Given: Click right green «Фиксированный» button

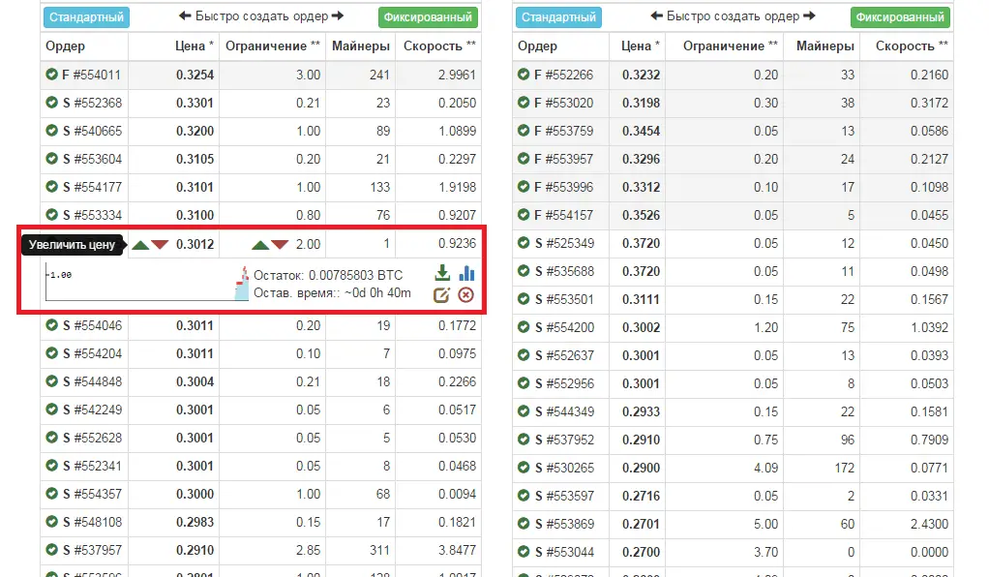Looking at the screenshot, I should point(900,17).
